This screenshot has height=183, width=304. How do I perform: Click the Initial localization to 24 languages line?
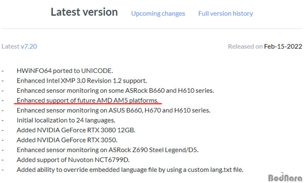[x=66, y=120]
